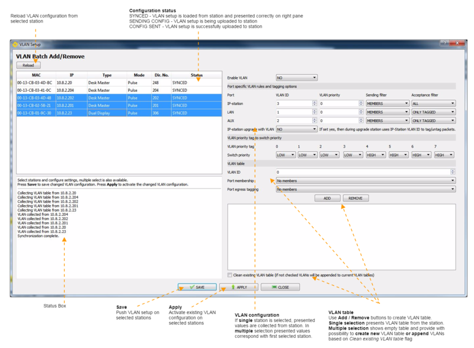This screenshot has width=474, height=348.
Task: Click the green up-arrow icon on APPLY
Action: coord(232,286)
